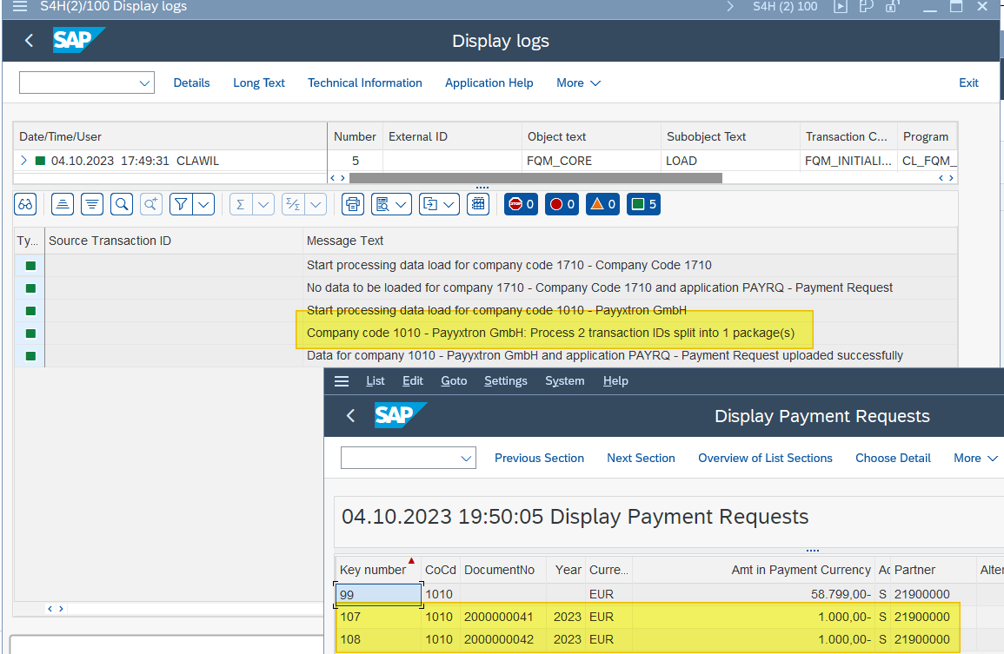Open the Settings menu
Screen dimensions: 1004x654
click(505, 381)
